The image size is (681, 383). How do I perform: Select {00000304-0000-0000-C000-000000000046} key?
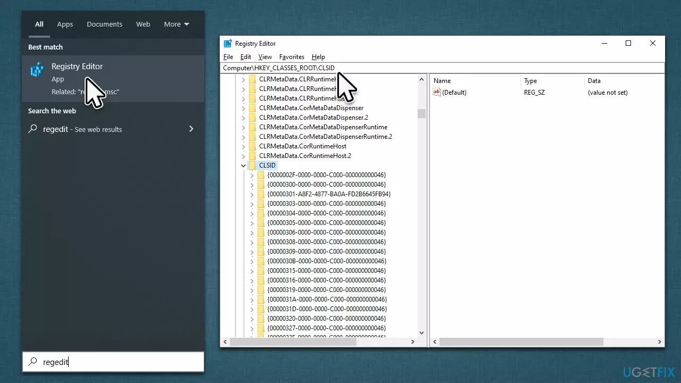coord(326,213)
